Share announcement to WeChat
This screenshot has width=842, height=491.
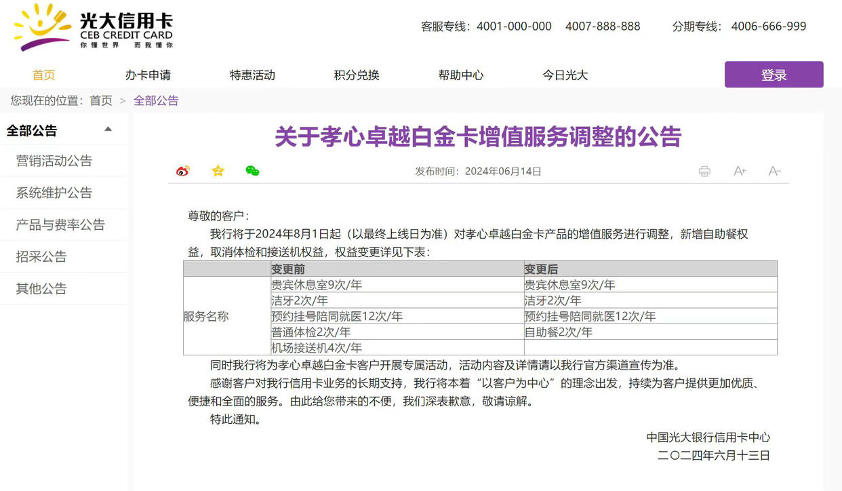(252, 171)
